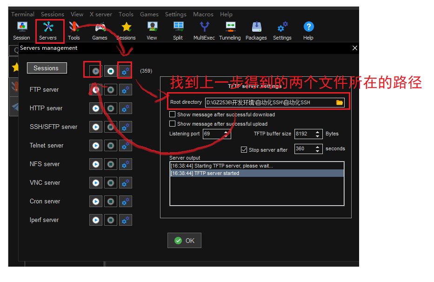
Task: Increase TFTP buffer size value
Action: pyautogui.click(x=317, y=132)
